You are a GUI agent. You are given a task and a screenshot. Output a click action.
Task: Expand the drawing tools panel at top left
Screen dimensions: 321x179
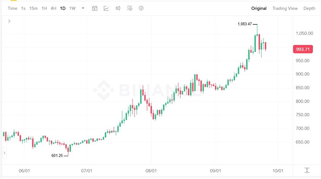coord(9,21)
